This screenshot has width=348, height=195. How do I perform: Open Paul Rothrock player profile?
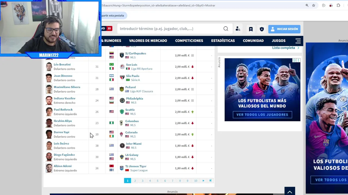[x=63, y=110]
